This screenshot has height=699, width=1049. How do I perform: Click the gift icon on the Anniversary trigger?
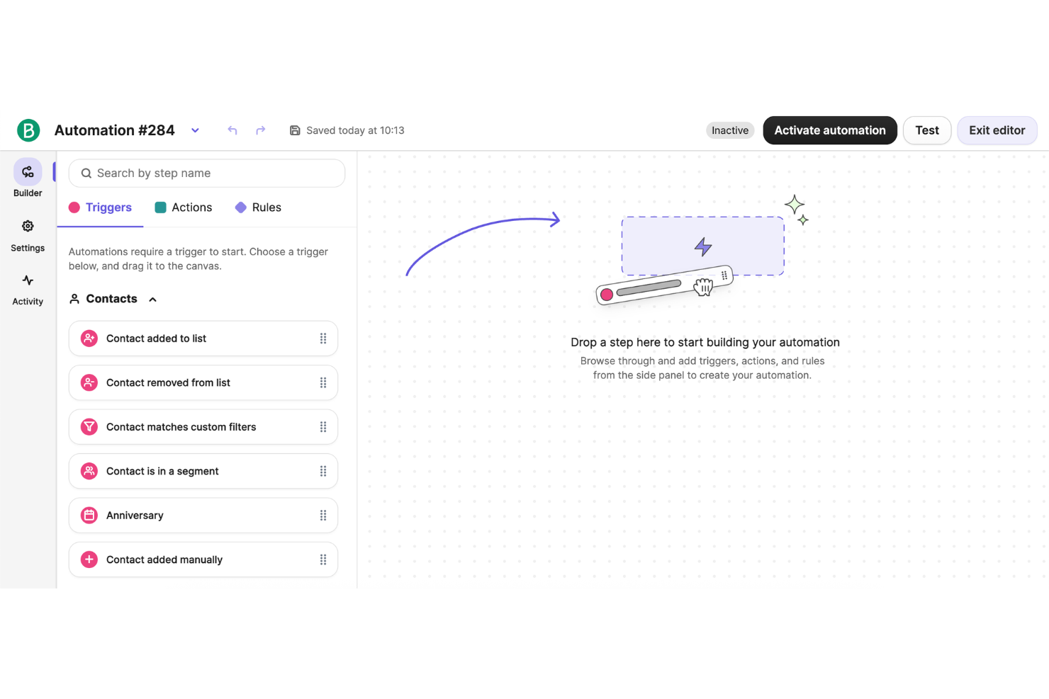[89, 515]
